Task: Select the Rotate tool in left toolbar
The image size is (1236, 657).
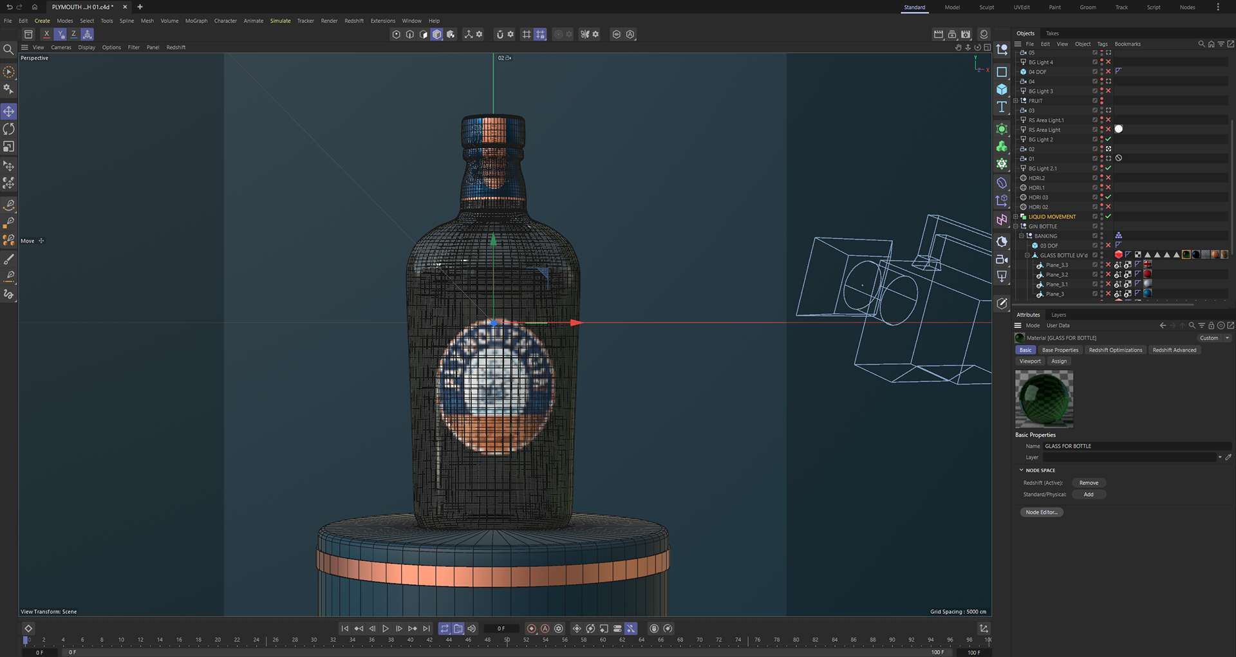Action: 9,129
